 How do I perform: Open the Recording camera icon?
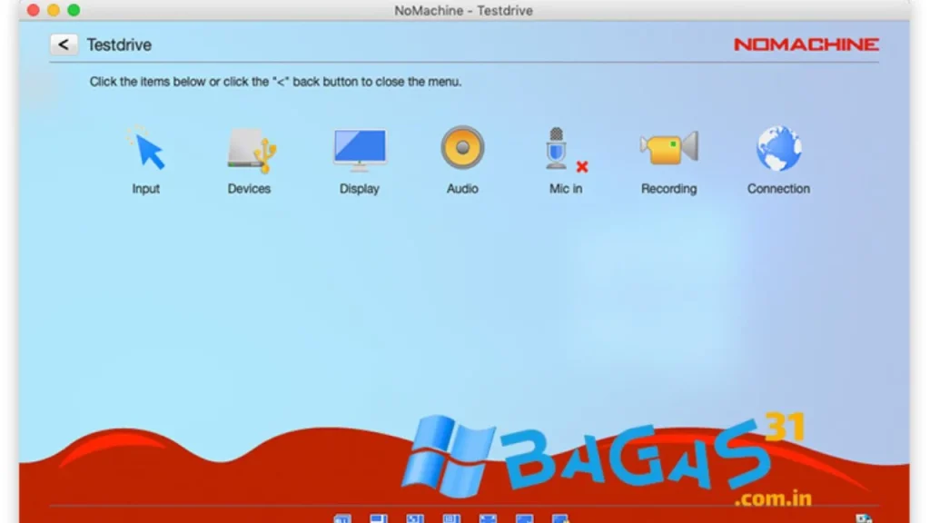[669, 148]
